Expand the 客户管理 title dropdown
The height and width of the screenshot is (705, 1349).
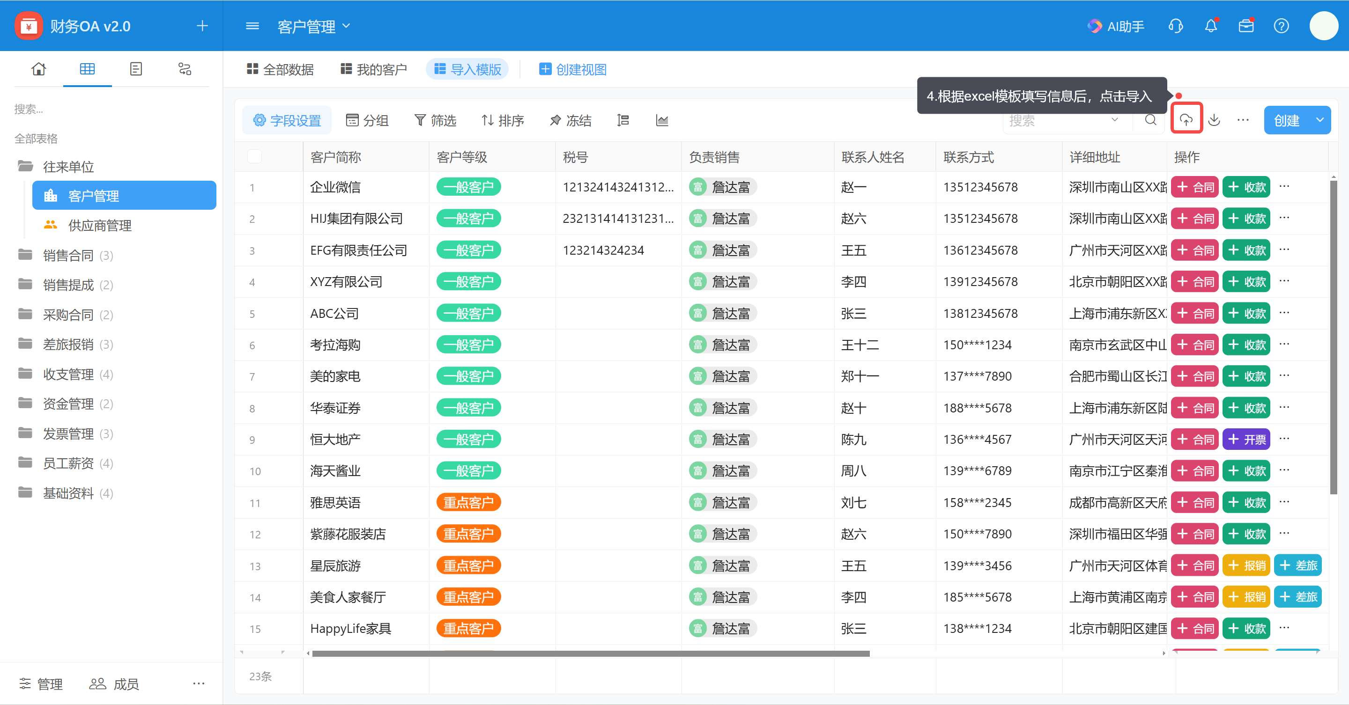point(346,26)
